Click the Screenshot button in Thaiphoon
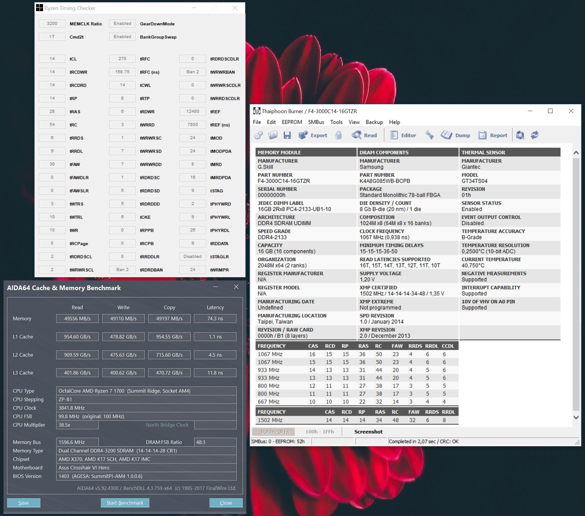This screenshot has width=585, height=516. (368, 432)
